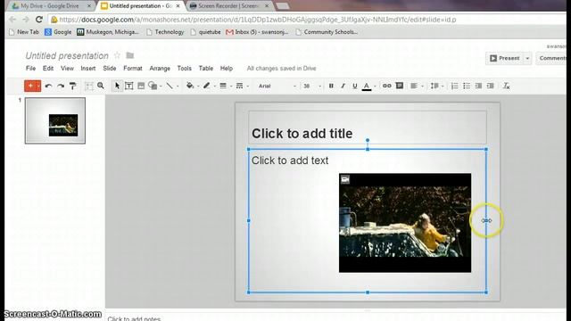Select the zoom magnifier tool
571x321 pixels.
click(x=101, y=86)
